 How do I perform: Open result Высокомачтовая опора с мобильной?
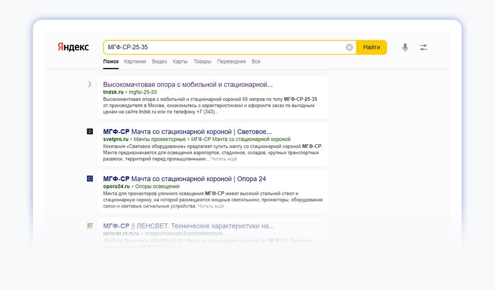[x=188, y=85]
